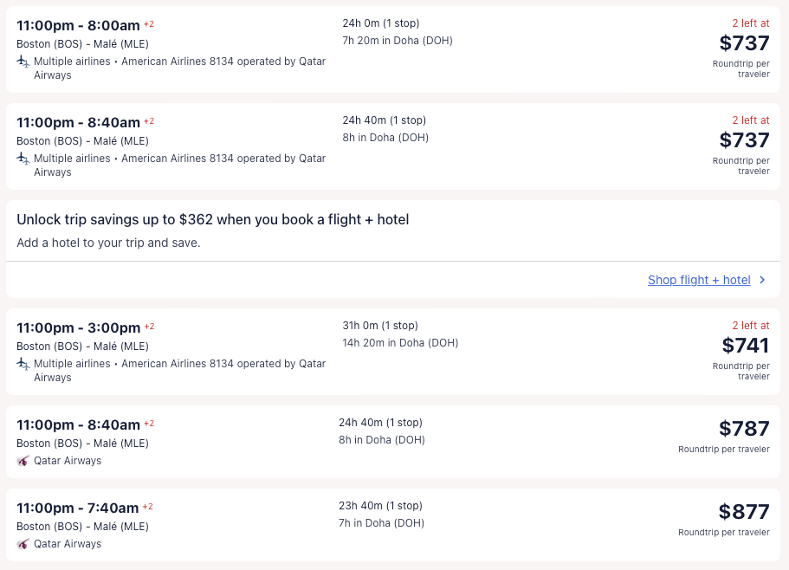Click the 14h 20m in Doha layover text

(x=400, y=343)
